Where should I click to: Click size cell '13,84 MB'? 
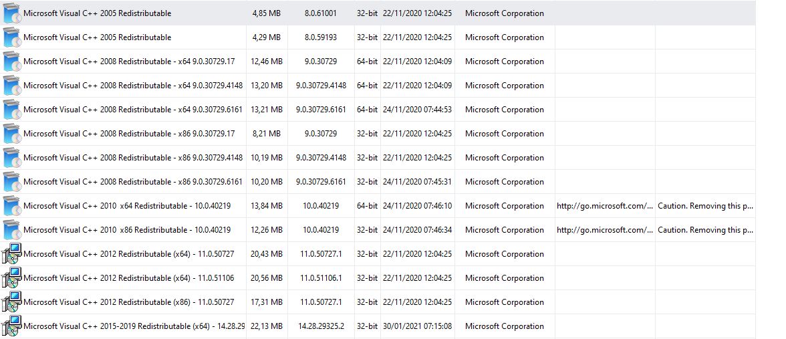[267, 206]
